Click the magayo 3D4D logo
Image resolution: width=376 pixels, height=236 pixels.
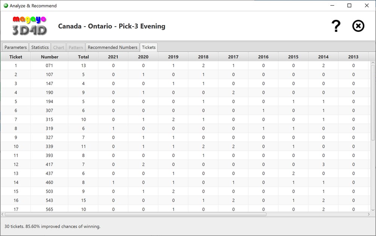pos(29,26)
